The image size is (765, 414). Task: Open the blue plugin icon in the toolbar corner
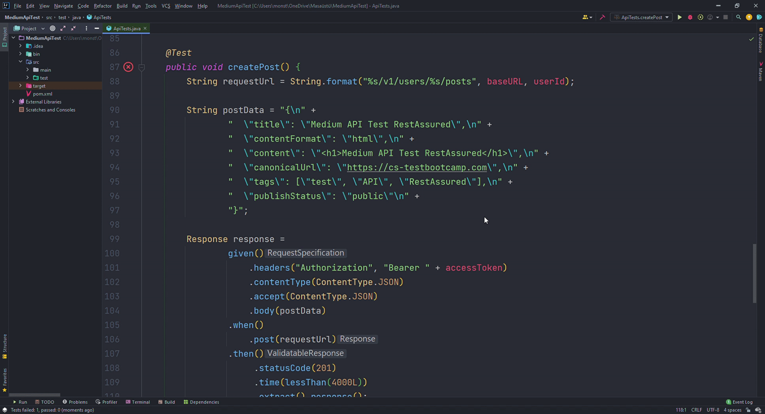(759, 17)
